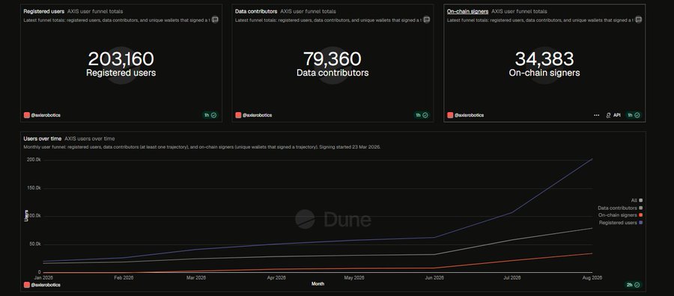
Task: Open @axisrobotics profile on Registered users card
Action: 42,115
